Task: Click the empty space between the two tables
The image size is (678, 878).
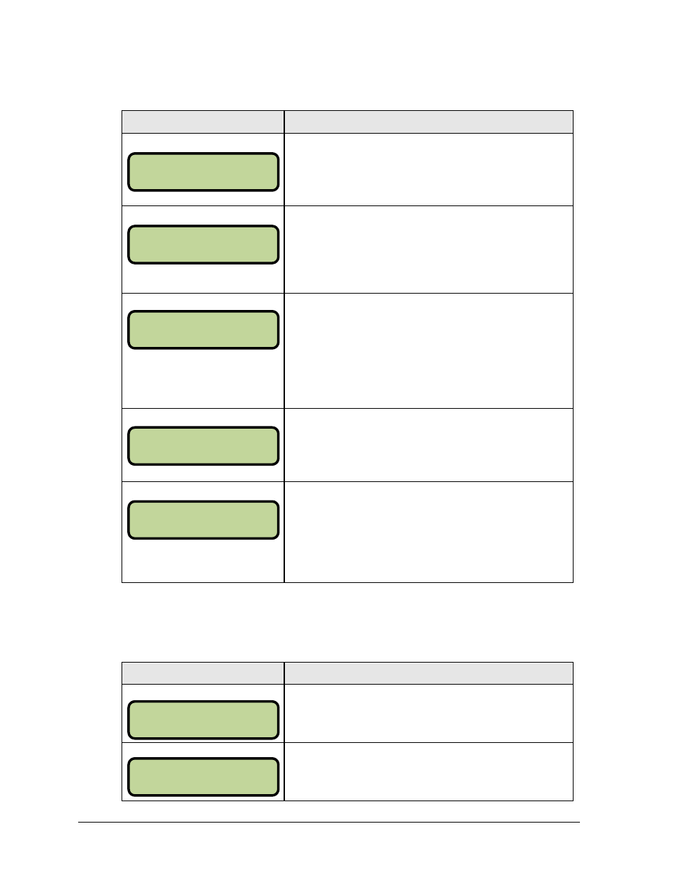Action: pyautogui.click(x=347, y=622)
